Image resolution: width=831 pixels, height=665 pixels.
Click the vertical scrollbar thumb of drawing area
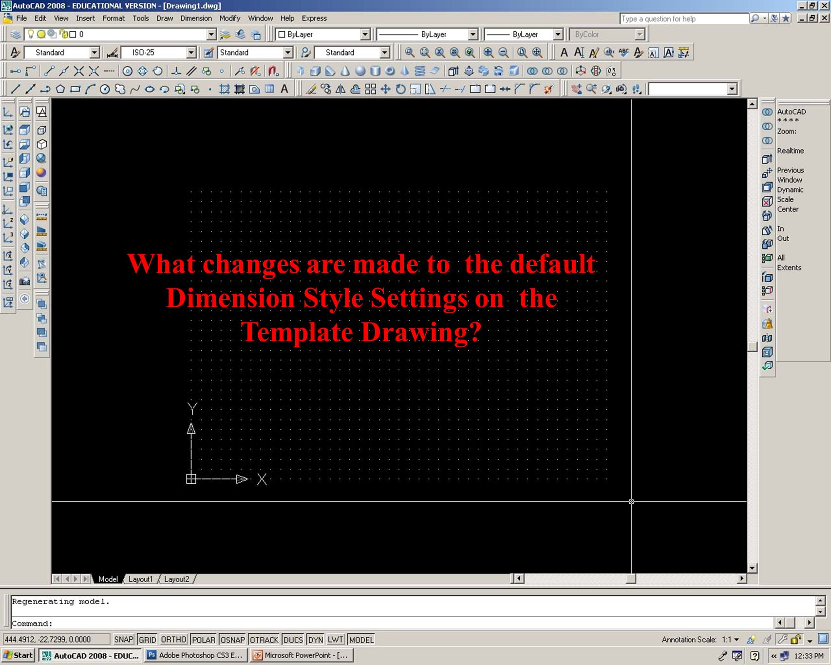[752, 347]
